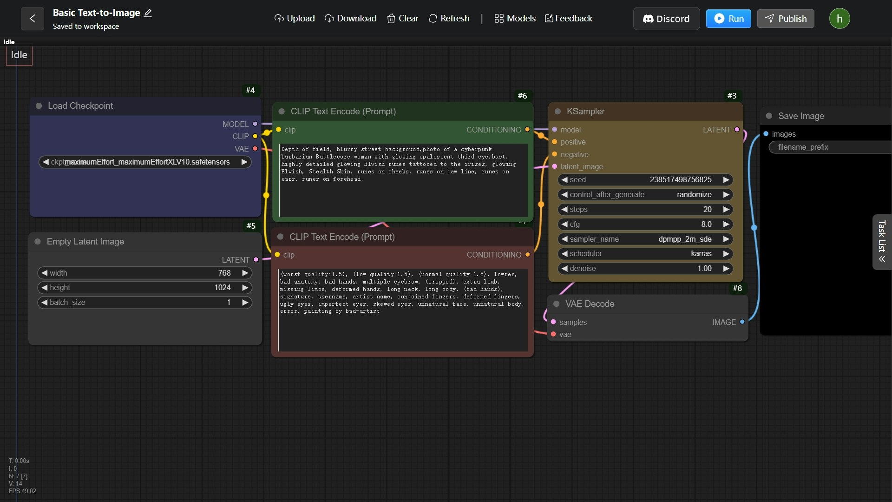Click the Discord button

(666, 19)
